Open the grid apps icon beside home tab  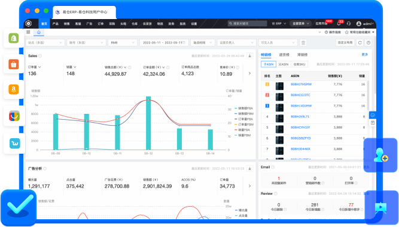(x=28, y=32)
